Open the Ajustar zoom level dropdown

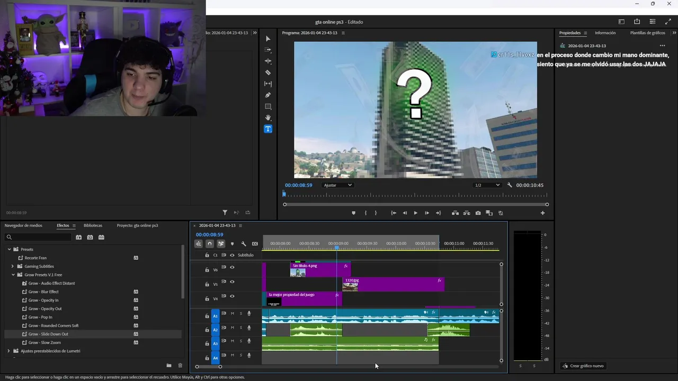[x=338, y=185]
